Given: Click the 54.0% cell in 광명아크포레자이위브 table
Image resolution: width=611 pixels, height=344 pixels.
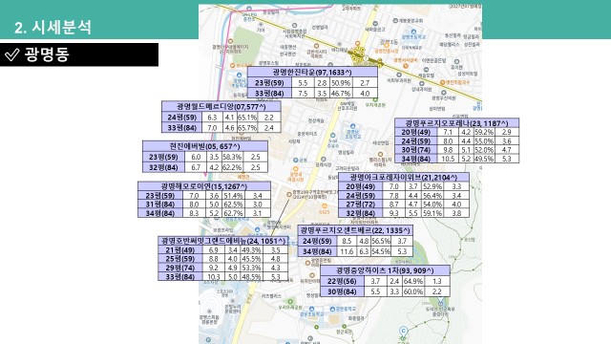Looking at the screenshot, I should (x=432, y=204).
